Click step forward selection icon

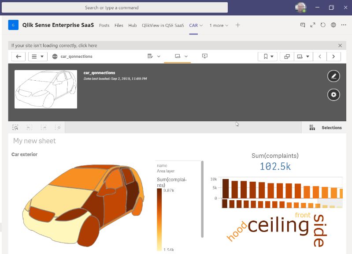[44, 127]
